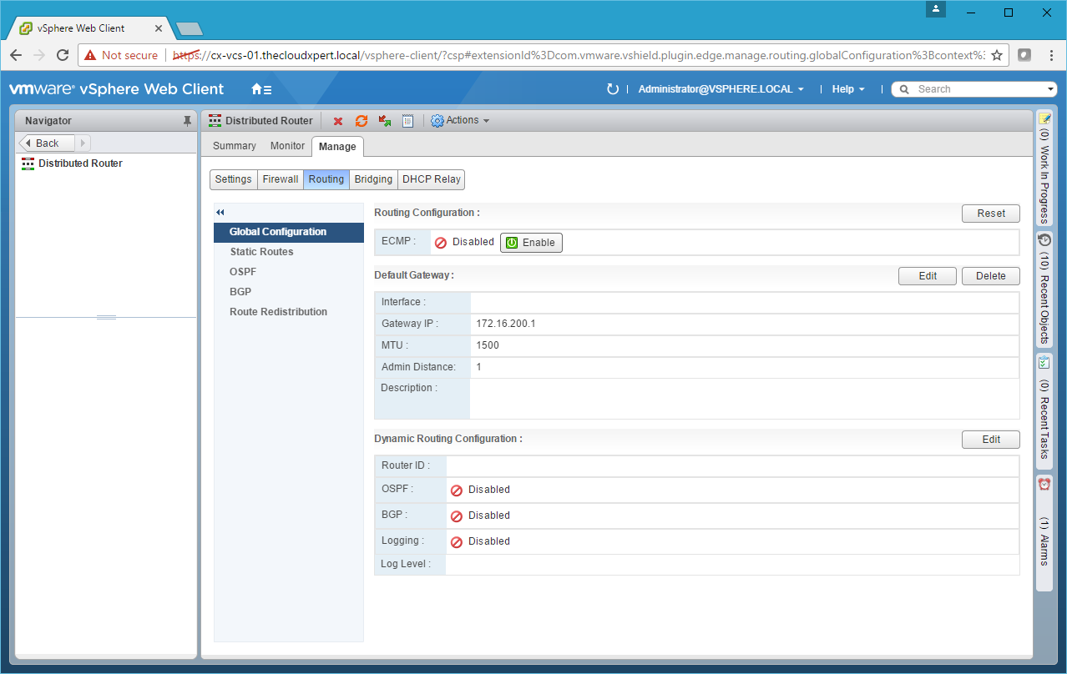Screen dimensions: 1067x674
Task: Edit the Default Gateway settings
Action: [927, 276]
